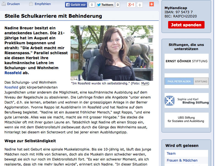Open the Empfehlen link
This screenshot has width=215, height=166.
click(43, 4)
